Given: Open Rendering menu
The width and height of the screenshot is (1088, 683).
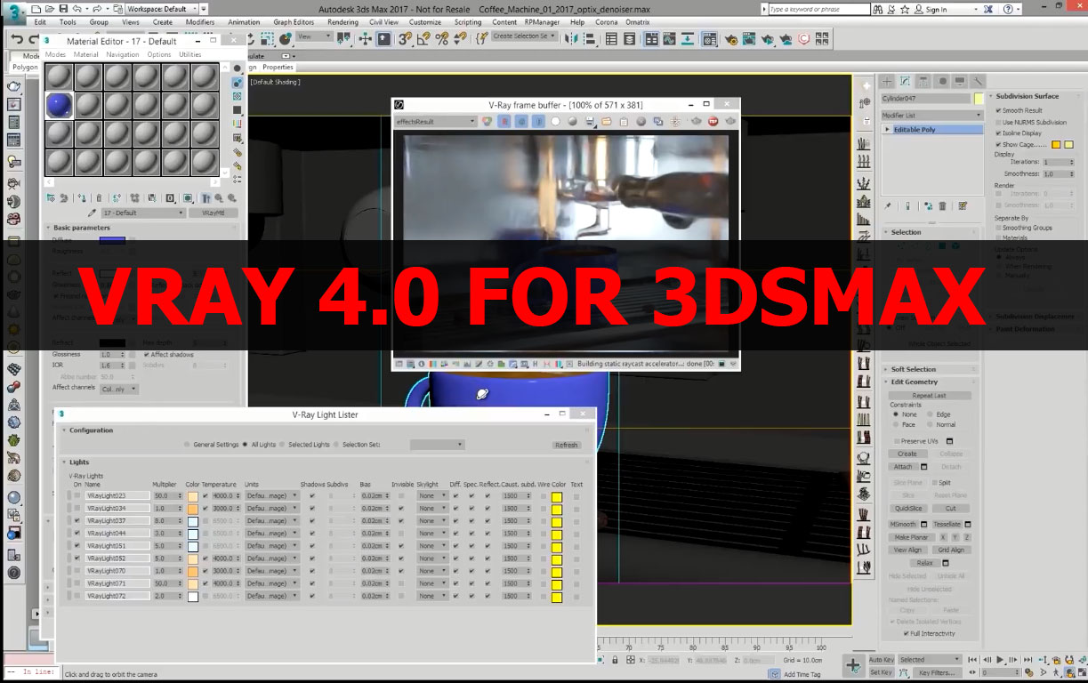Looking at the screenshot, I should point(343,22).
